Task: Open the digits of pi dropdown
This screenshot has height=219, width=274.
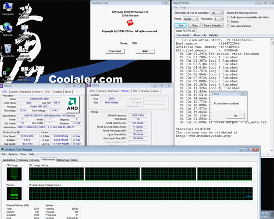Action: [x=217, y=13]
